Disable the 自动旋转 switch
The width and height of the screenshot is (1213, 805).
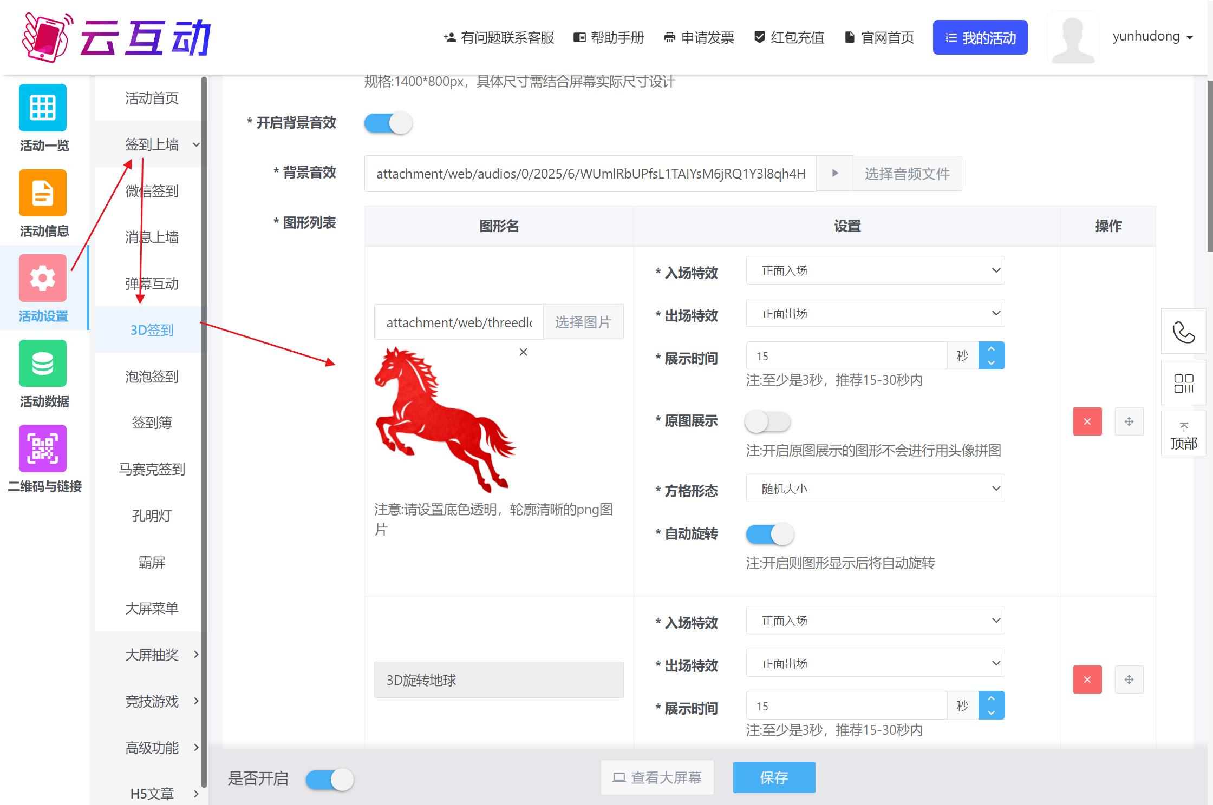(x=769, y=534)
